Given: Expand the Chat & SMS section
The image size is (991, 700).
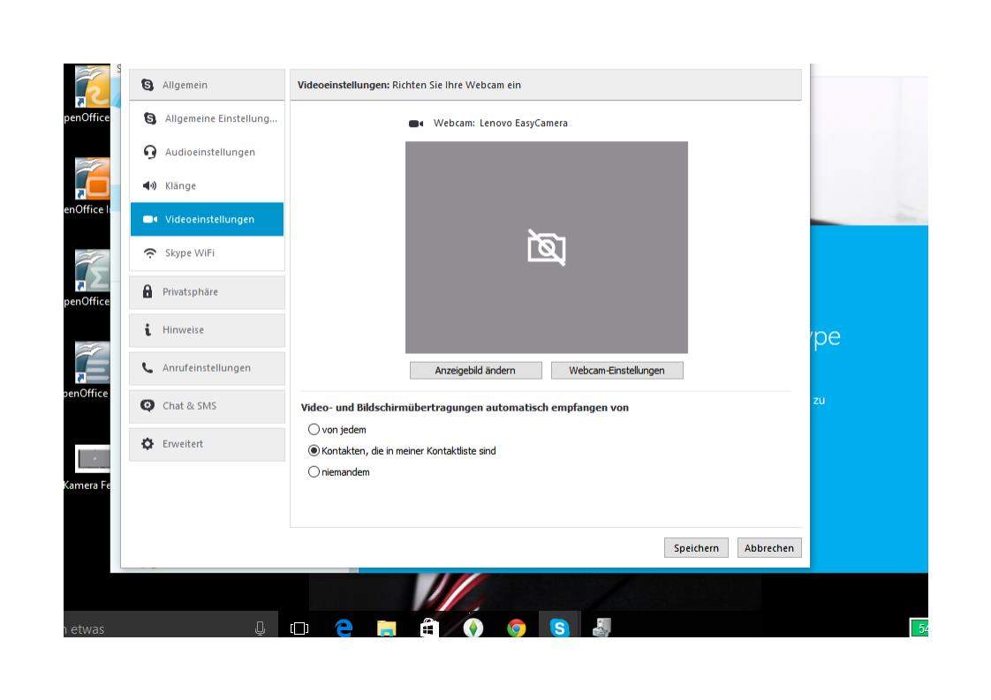Looking at the screenshot, I should click(x=207, y=406).
